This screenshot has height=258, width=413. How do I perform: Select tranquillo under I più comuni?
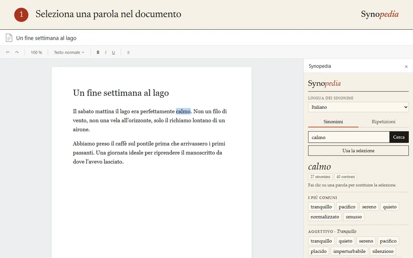(x=321, y=207)
